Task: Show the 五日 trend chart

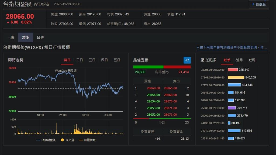Action: [x=117, y=60]
